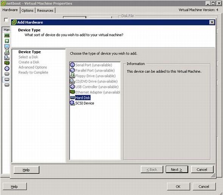Switch to the Resources tab
The image size is (223, 195).
click(x=45, y=10)
